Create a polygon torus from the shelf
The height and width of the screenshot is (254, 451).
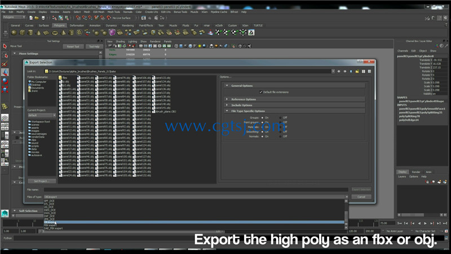55,33
